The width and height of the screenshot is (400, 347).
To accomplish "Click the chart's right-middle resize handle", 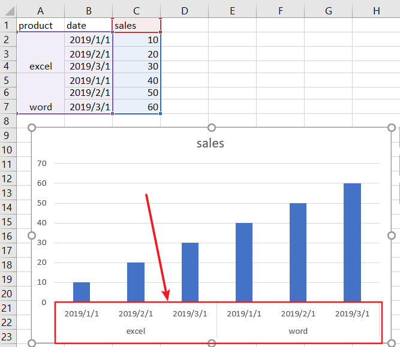I will coord(392,236).
